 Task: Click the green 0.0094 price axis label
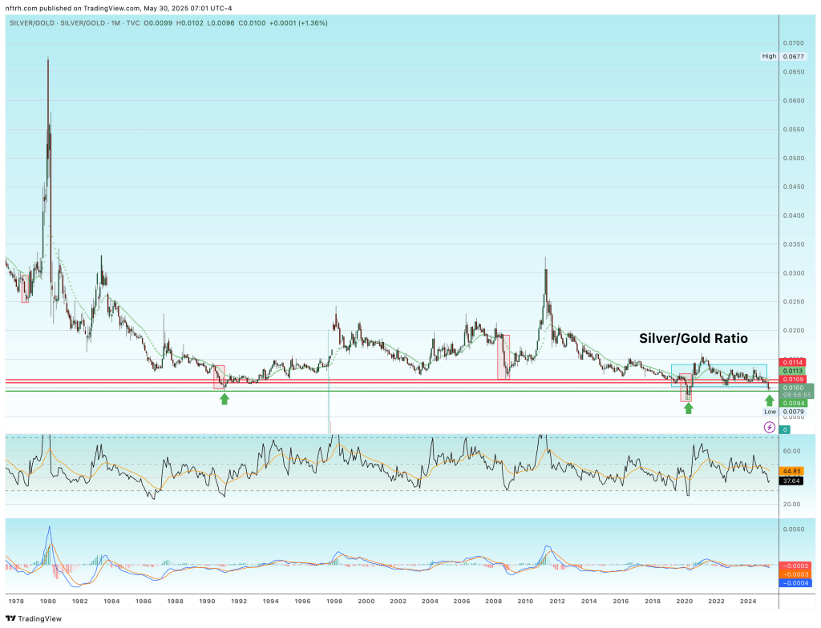[793, 403]
